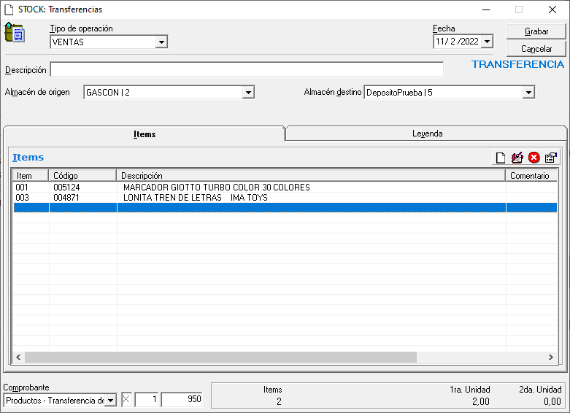Viewport: 570px width, 413px height.
Task: Select the MARCADOR GIOTTO TURBO COLOR row
Action: click(216, 188)
